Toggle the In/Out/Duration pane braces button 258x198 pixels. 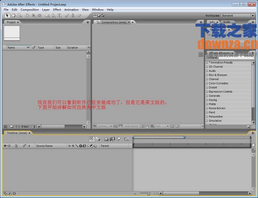(14, 194)
